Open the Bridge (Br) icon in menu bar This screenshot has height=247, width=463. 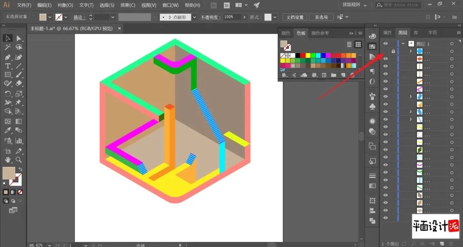(213, 5)
